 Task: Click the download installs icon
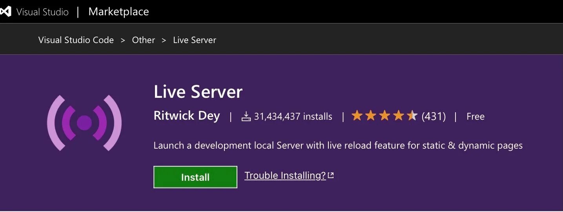[x=246, y=116]
